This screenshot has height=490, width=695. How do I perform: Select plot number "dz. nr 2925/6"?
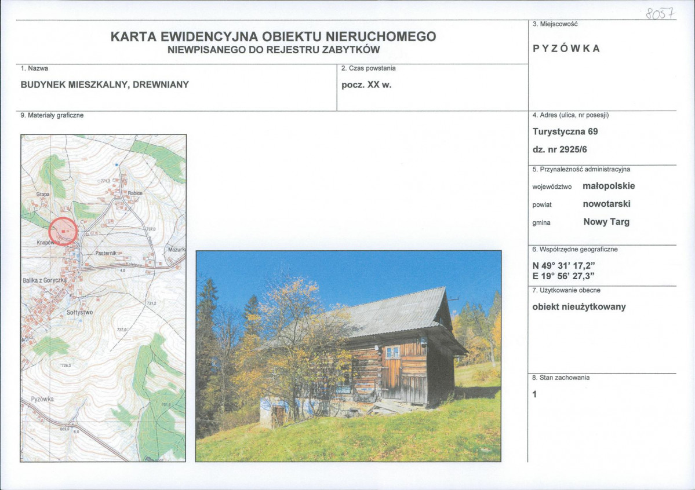pos(560,149)
